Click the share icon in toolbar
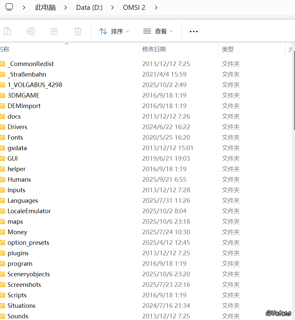This screenshot has height=320, width=295. [54, 31]
